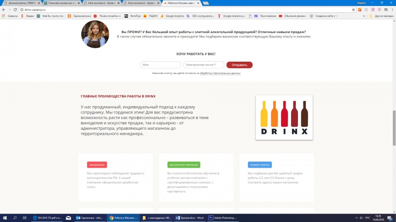Open the ФотоПро bookmark
The image size is (396, 222).
(133, 16)
